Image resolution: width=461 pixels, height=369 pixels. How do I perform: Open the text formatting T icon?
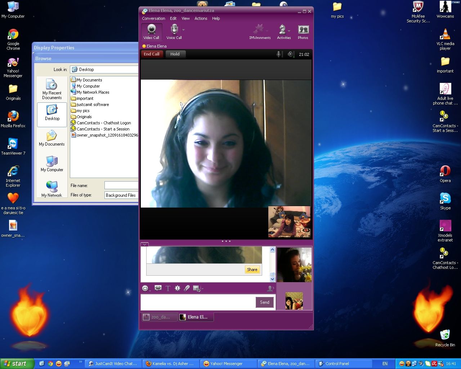[x=168, y=288]
